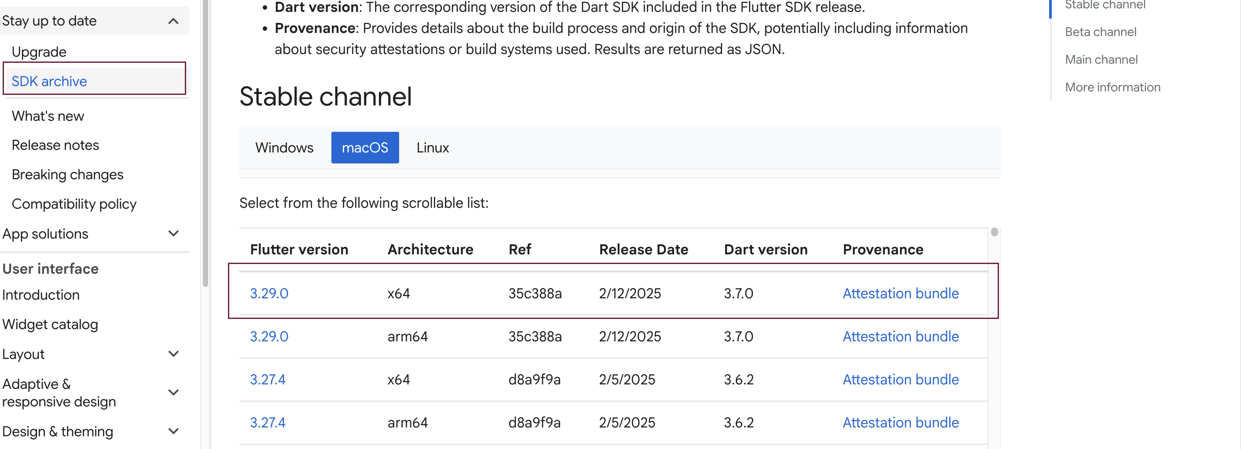The width and height of the screenshot is (1241, 449).
Task: Download Flutter 3.27.4 x64 version link
Action: tap(268, 380)
